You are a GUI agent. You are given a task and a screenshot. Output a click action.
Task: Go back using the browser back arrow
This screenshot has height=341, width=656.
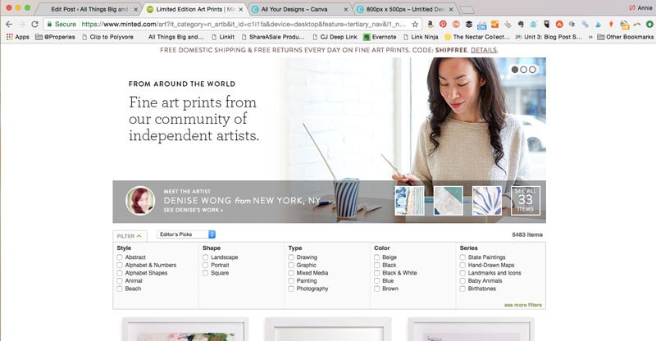coord(9,25)
